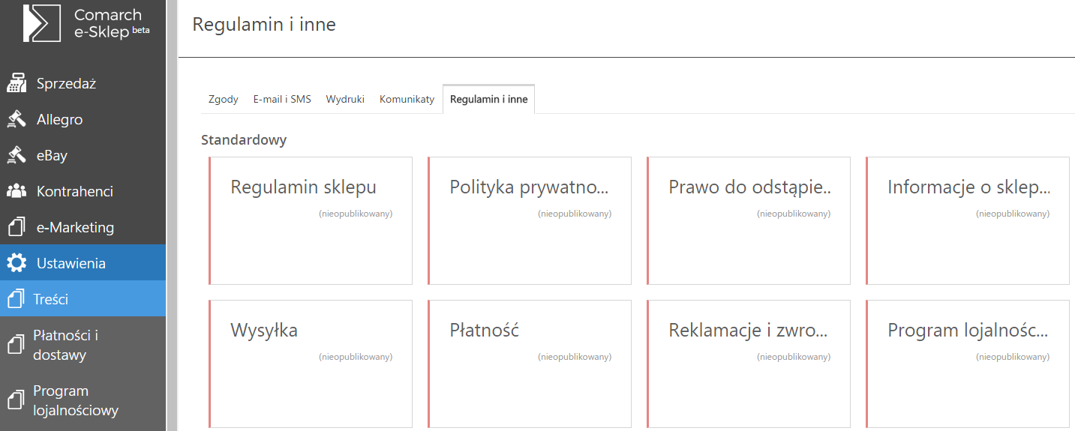
Task: Switch to E-mail i SMS tab
Action: point(282,99)
